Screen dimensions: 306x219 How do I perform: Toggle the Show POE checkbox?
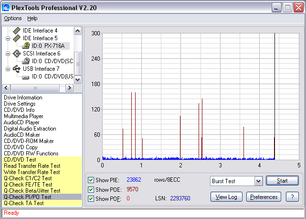coord(91,189)
